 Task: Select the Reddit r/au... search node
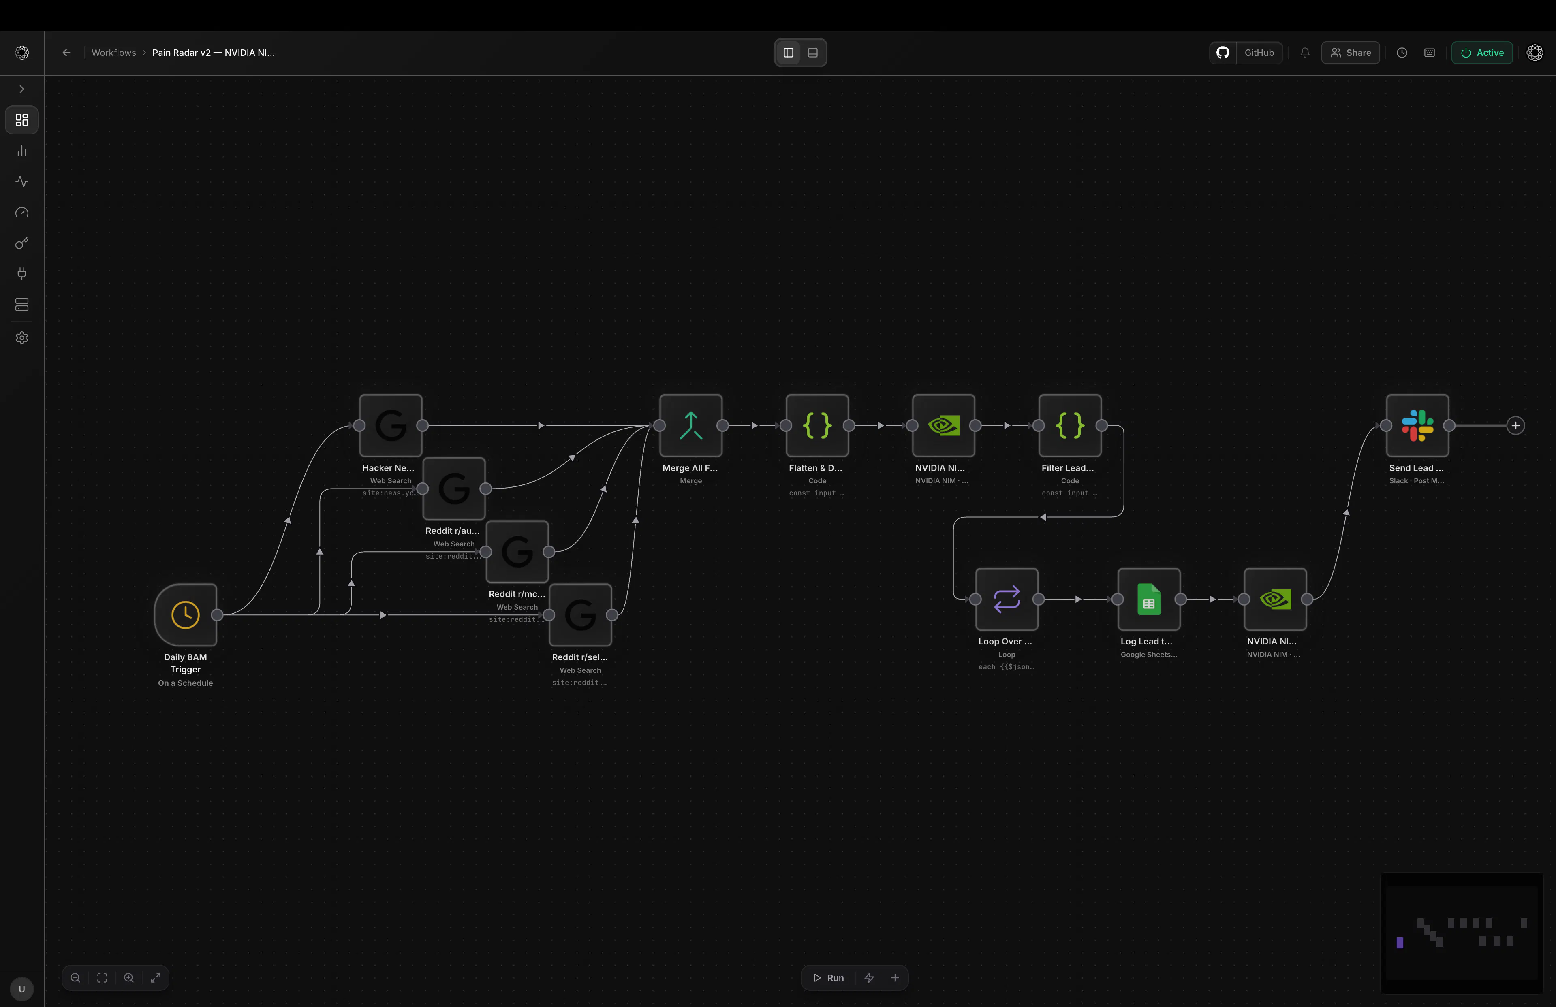tap(454, 489)
